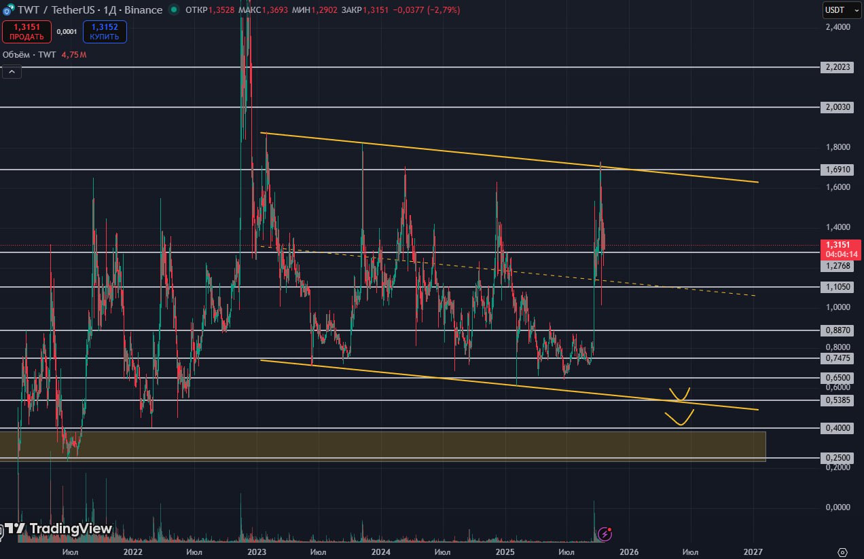Click the TradingView logo

coord(57,528)
